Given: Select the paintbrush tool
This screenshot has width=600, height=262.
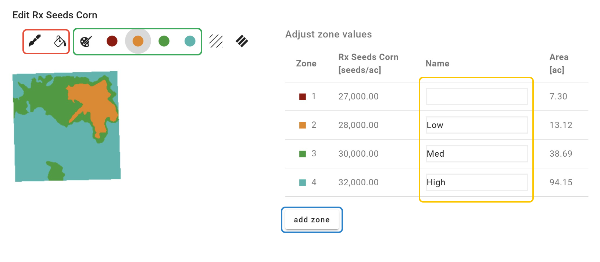Looking at the screenshot, I should tap(35, 41).
